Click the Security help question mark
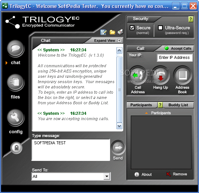This screenshot has width=199, height=193. (191, 19)
